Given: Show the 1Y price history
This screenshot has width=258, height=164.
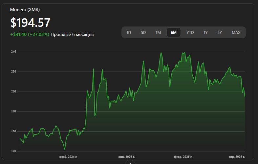Looking at the screenshot, I should [x=205, y=33].
